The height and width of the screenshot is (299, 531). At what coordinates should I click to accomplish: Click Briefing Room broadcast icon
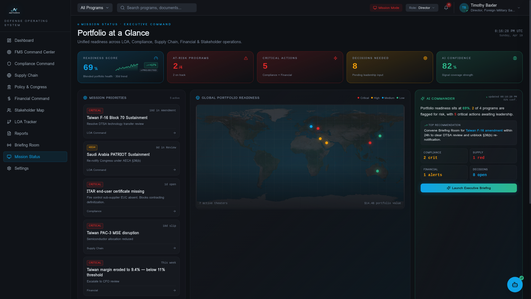click(9, 145)
